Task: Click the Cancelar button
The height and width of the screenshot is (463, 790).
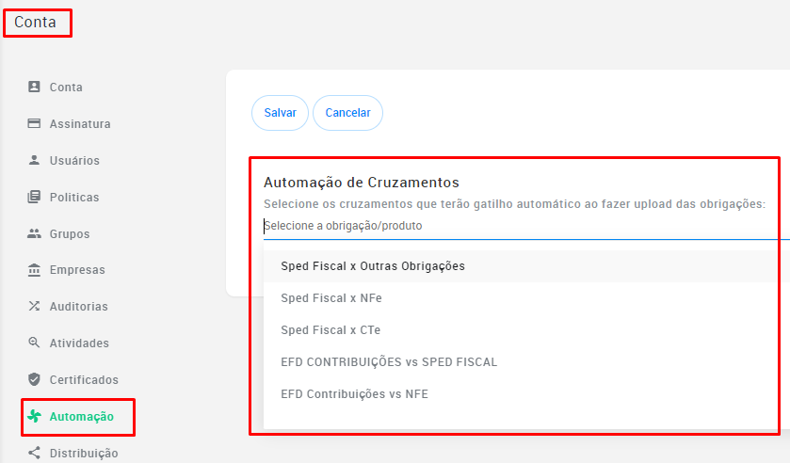Action: pos(347,113)
